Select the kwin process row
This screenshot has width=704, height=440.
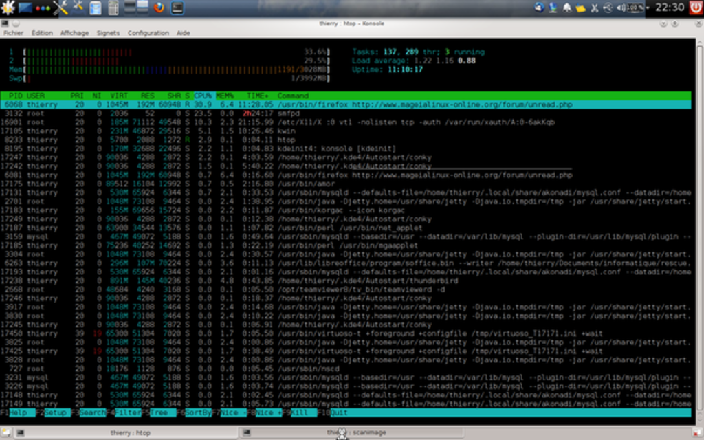[x=346, y=131]
